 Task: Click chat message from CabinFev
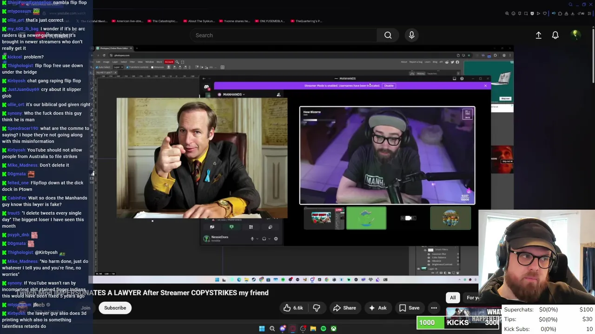click(45, 201)
